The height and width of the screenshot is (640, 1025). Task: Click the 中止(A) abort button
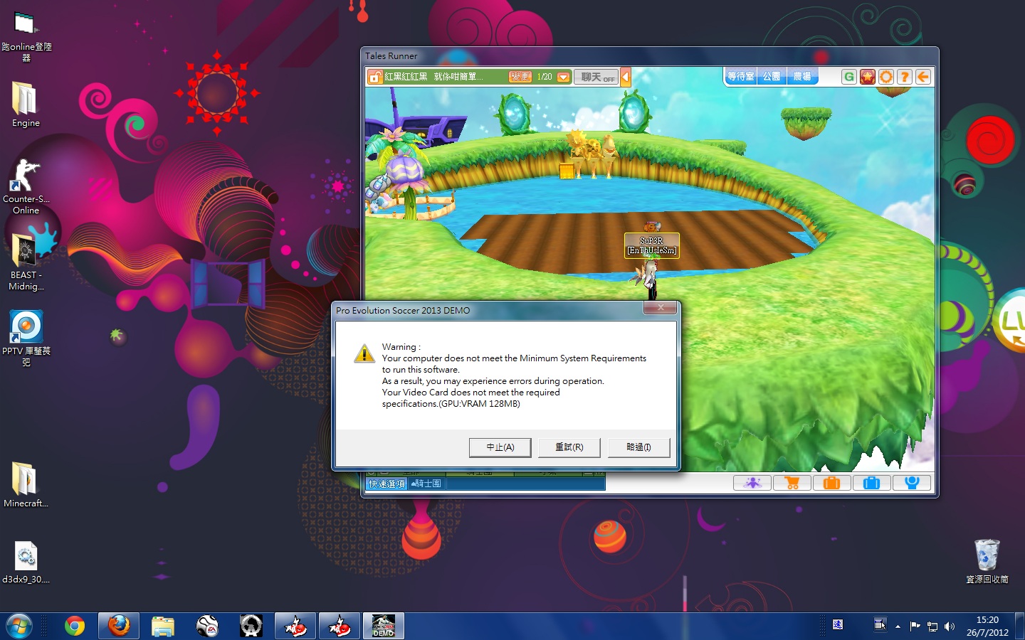[x=500, y=447]
